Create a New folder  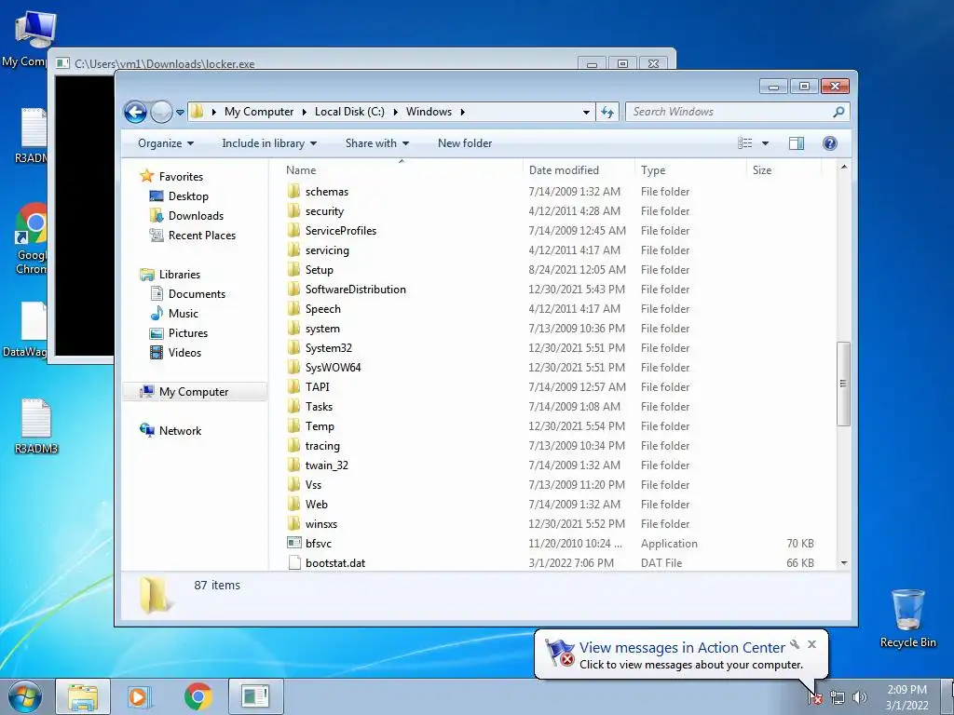click(465, 143)
